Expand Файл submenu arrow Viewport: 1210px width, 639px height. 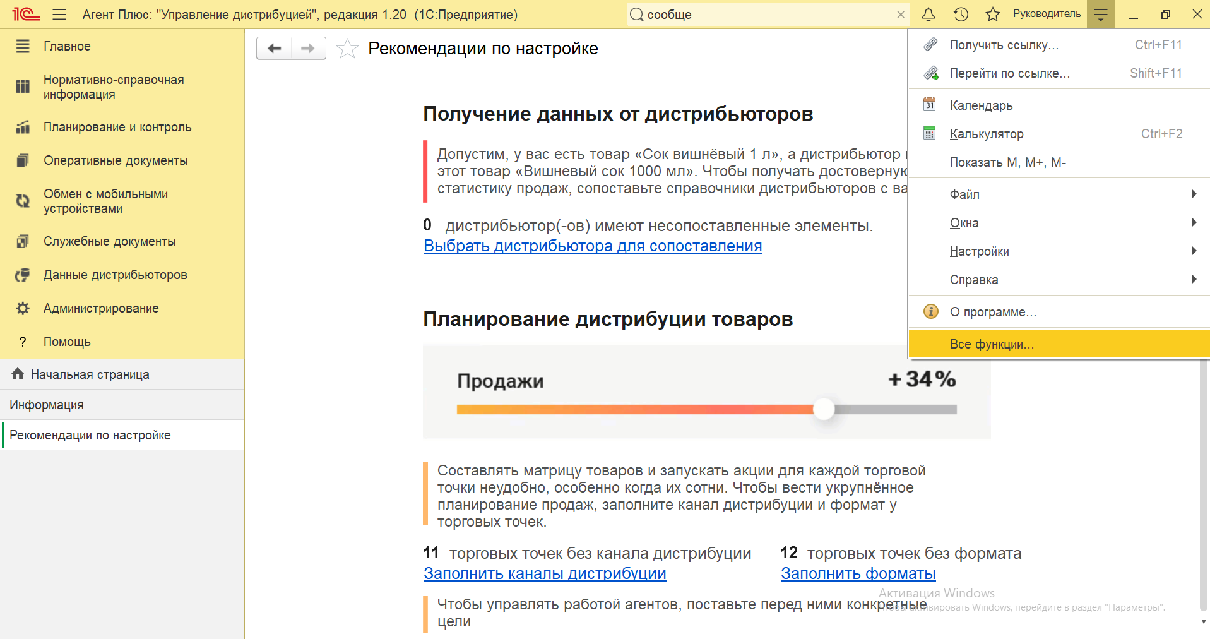[x=1194, y=194]
